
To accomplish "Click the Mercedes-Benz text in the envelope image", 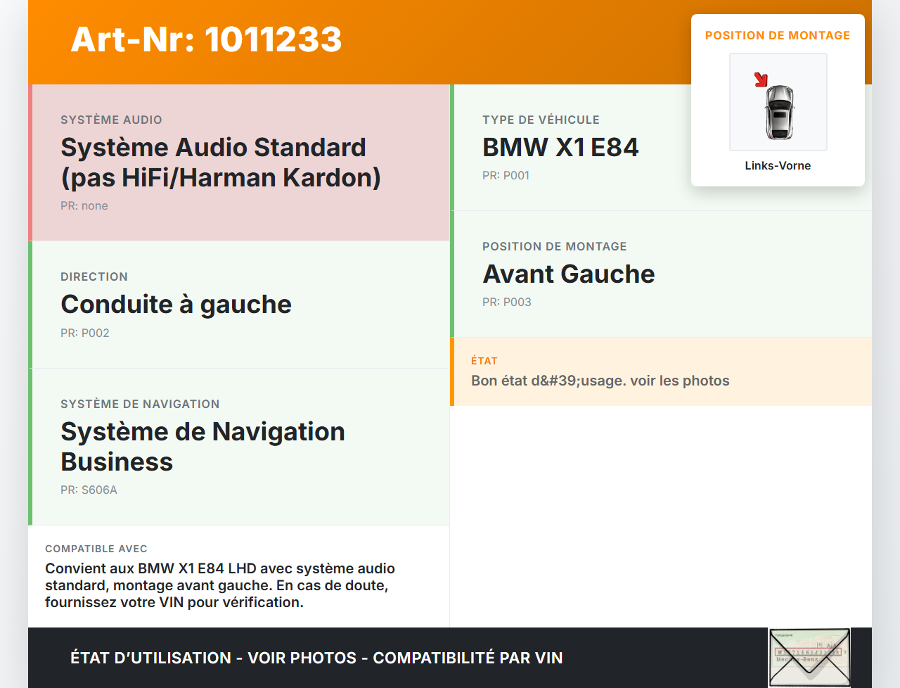I will pyautogui.click(x=797, y=660).
